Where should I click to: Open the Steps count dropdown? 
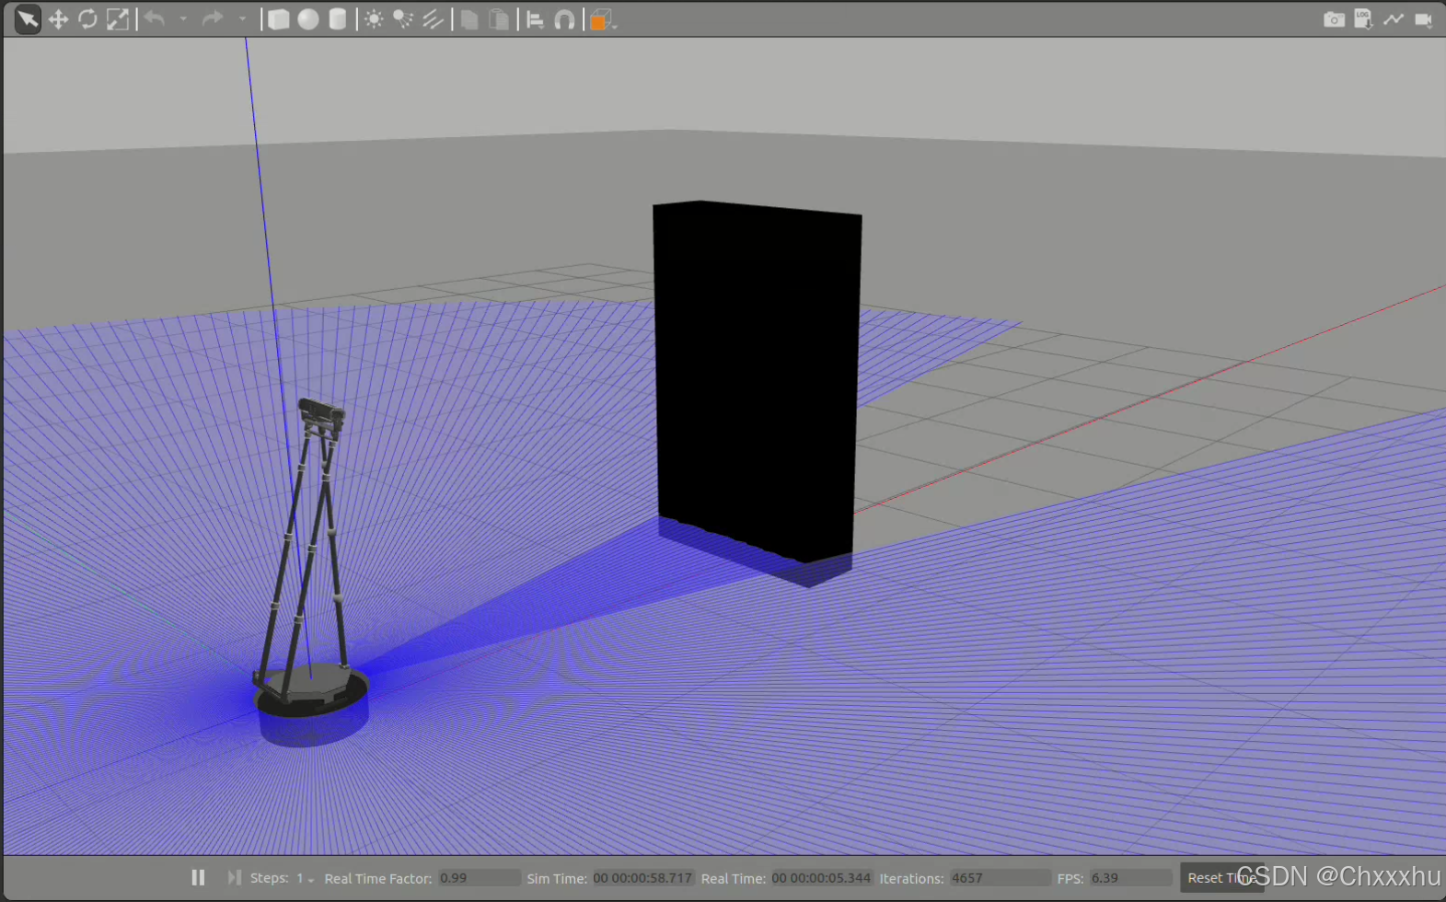point(305,878)
